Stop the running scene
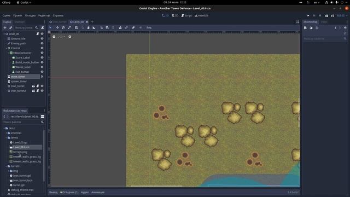 320,16
